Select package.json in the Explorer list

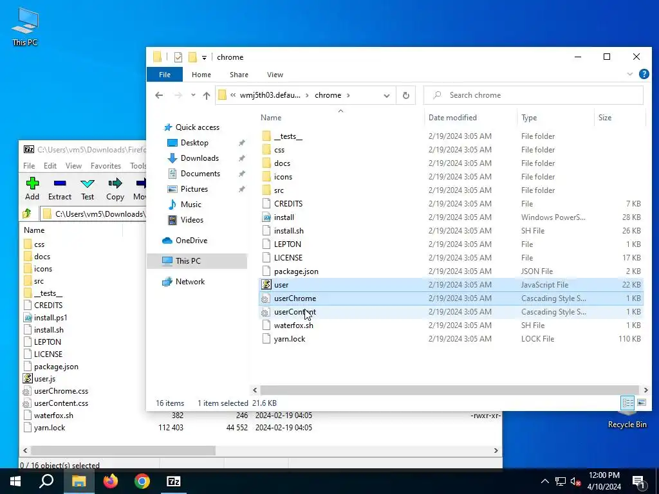[x=450, y=271]
